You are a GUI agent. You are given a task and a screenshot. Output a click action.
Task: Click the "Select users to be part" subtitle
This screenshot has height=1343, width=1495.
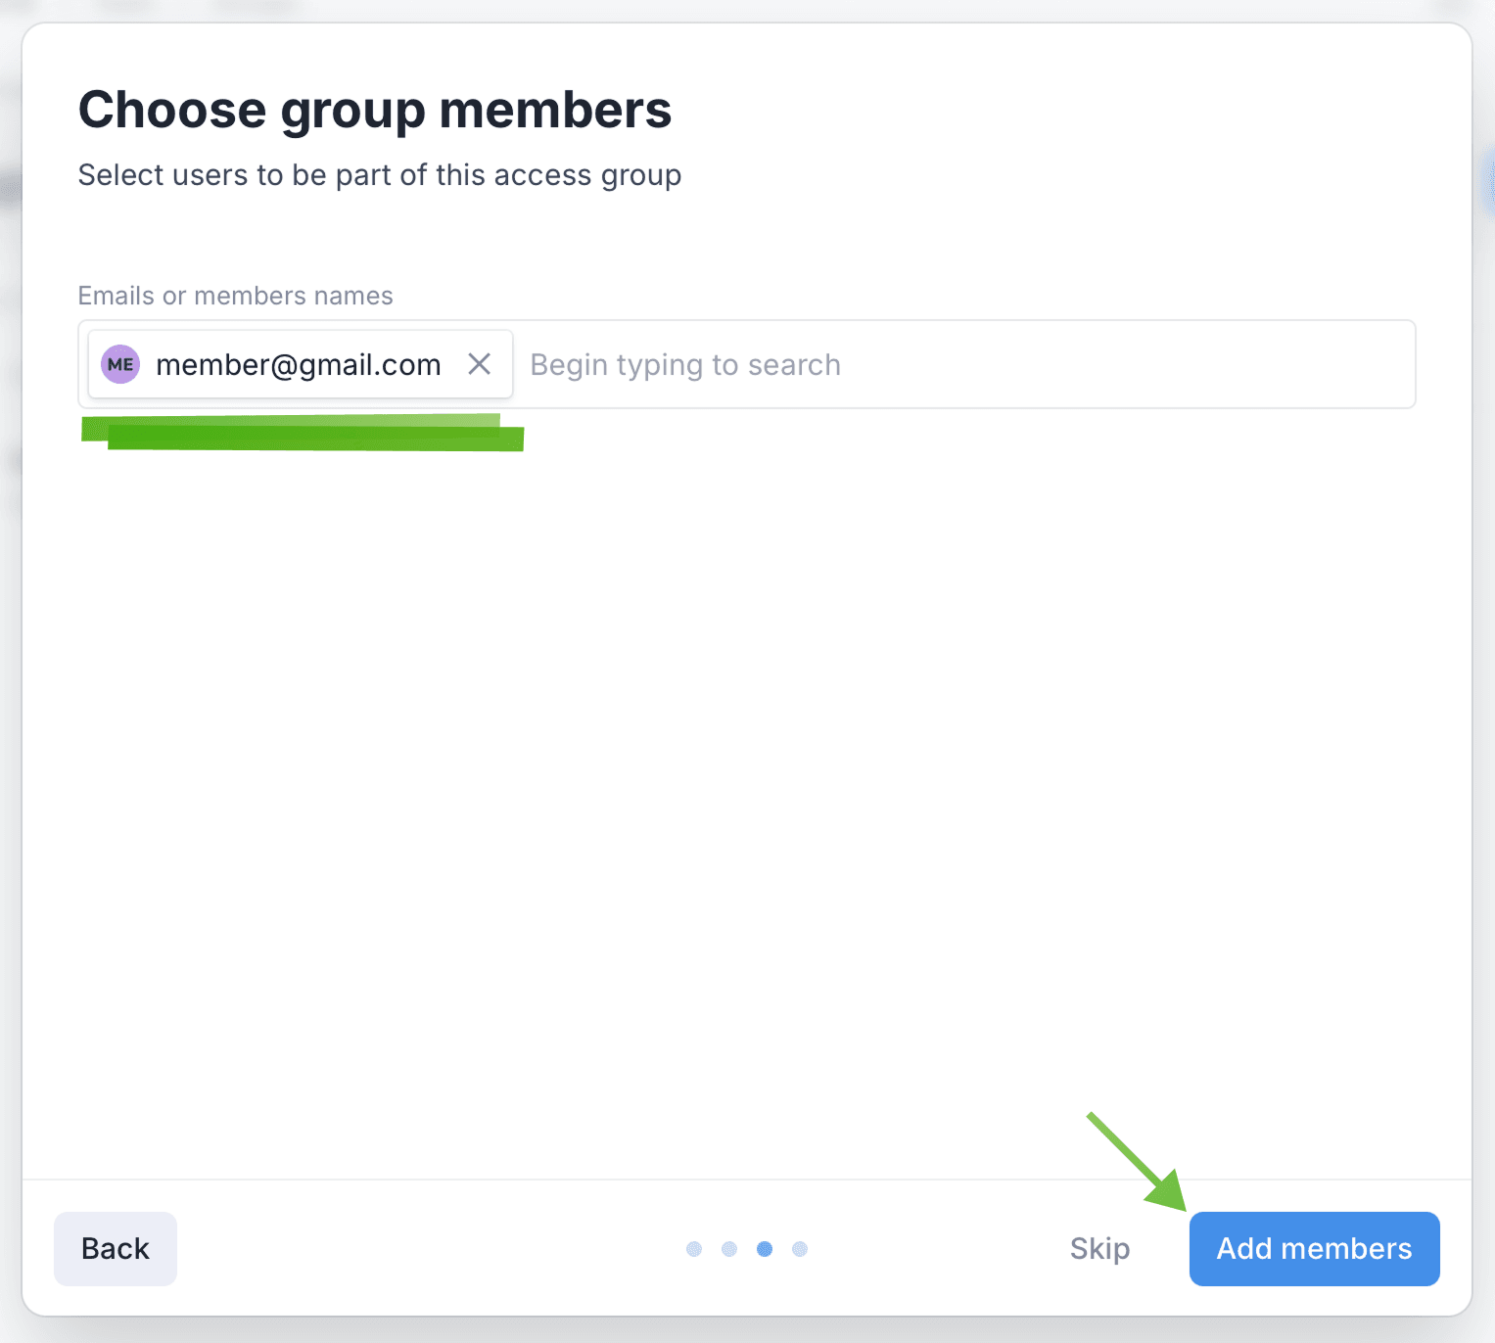tap(380, 175)
